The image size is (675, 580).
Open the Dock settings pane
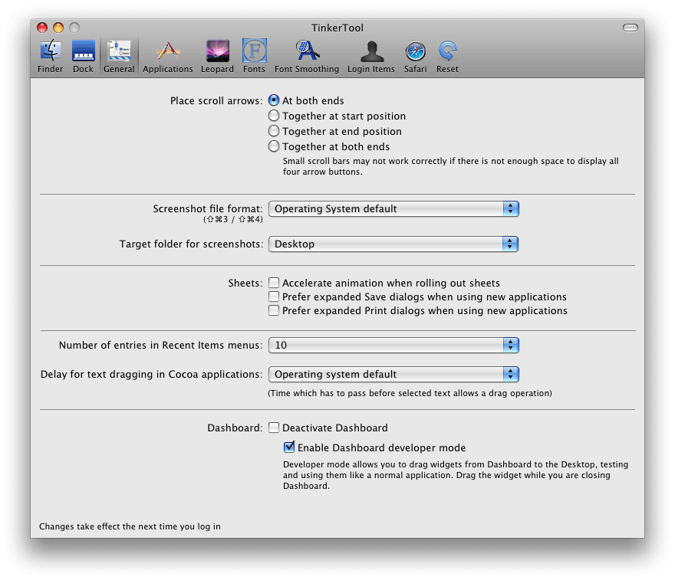(x=83, y=57)
